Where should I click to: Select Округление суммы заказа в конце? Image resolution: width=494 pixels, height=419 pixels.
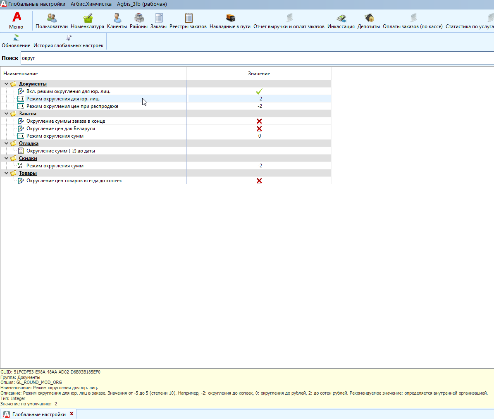[66, 121]
